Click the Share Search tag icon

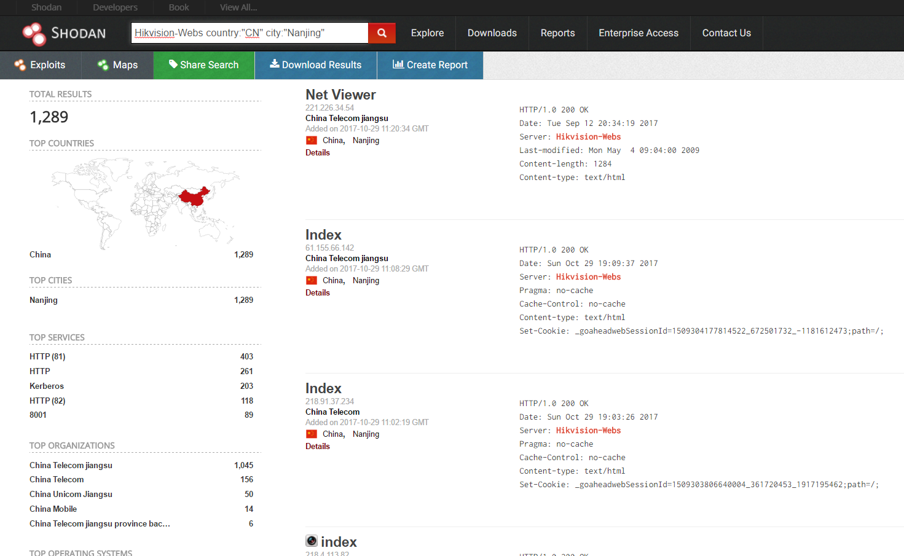173,64
